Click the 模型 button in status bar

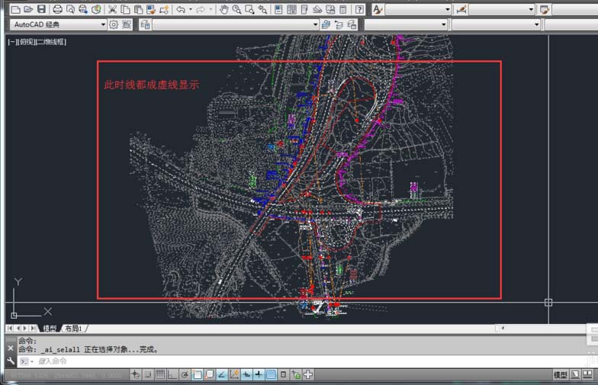[x=560, y=374]
